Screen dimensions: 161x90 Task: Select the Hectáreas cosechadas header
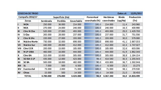[x=109, y=19]
